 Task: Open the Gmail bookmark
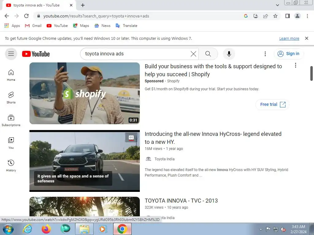33,26
